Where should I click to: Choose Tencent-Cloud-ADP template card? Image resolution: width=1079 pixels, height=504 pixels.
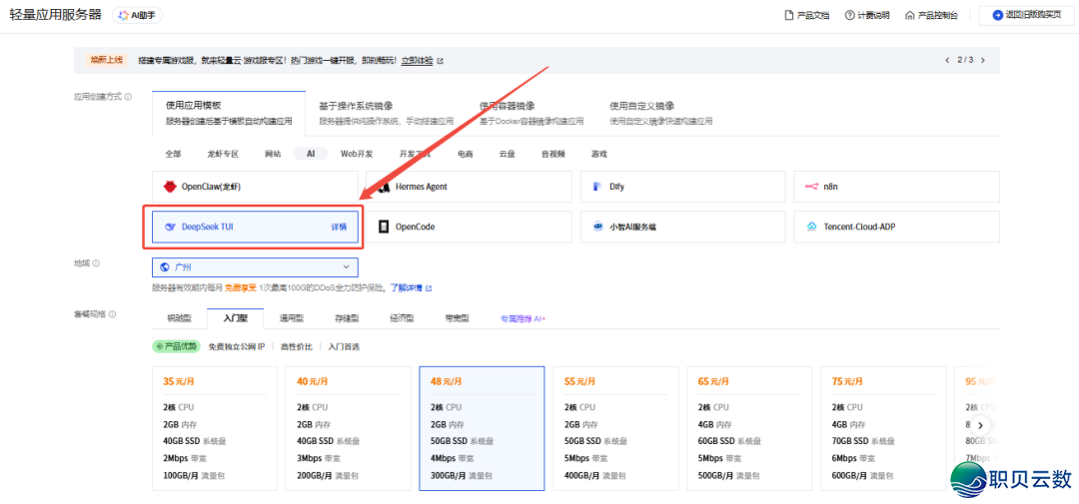896,227
